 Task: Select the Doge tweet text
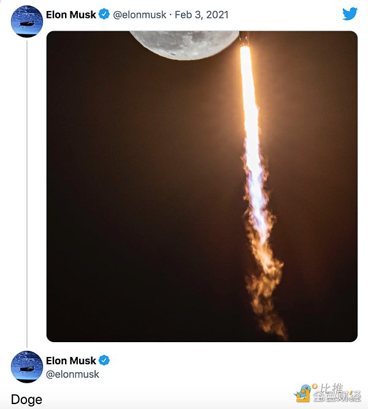pos(26,399)
